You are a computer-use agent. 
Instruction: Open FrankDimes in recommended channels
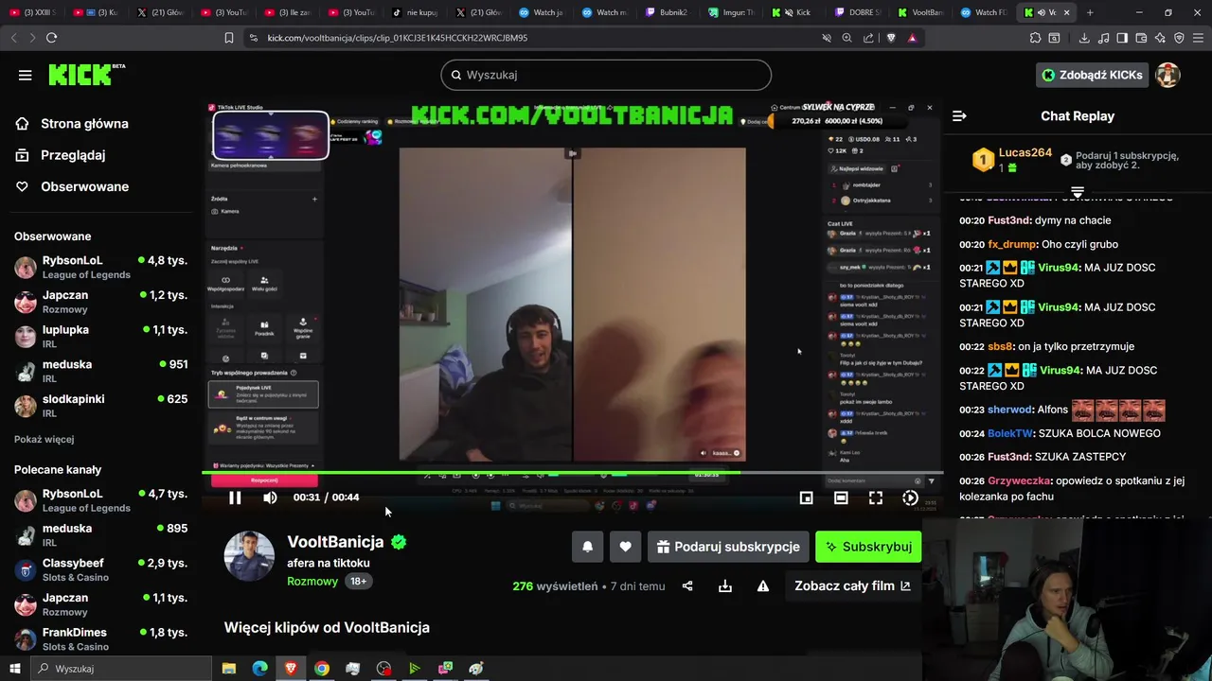click(100, 638)
